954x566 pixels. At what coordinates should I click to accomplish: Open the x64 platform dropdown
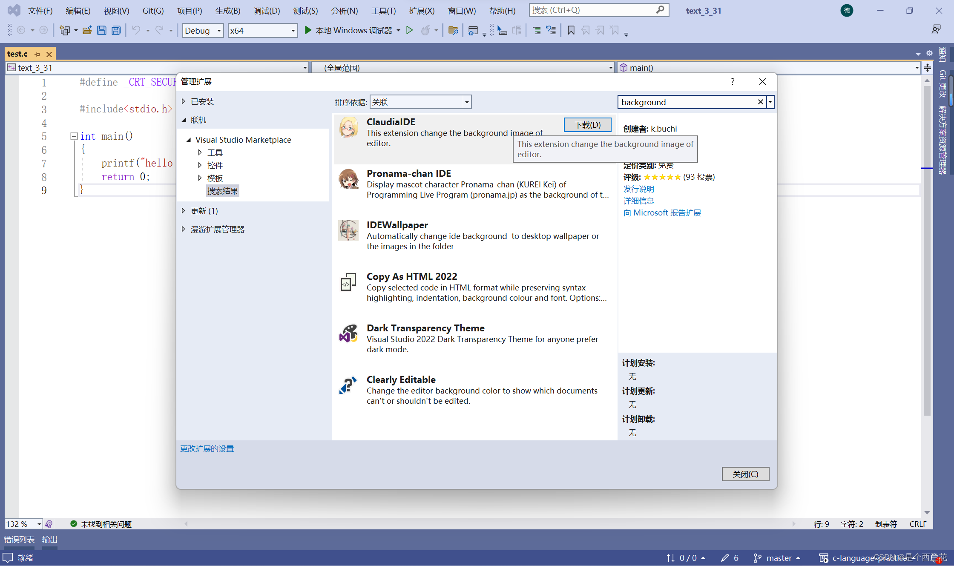point(262,30)
